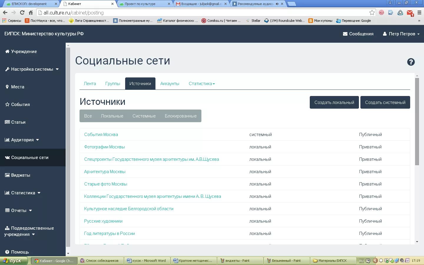This screenshot has height=265, width=424.
Task: Open Петр Петров user dropdown
Action: point(401,34)
